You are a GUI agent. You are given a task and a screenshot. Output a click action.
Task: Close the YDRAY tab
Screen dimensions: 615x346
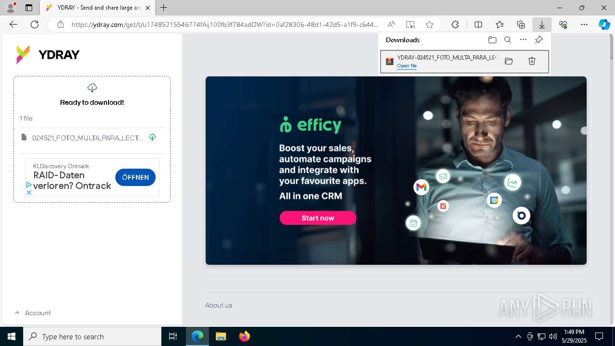coord(148,8)
